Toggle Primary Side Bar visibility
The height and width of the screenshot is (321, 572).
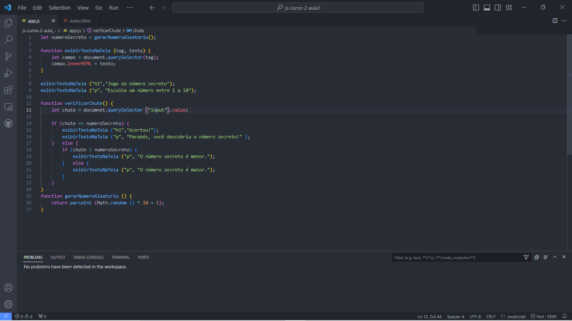click(476, 8)
